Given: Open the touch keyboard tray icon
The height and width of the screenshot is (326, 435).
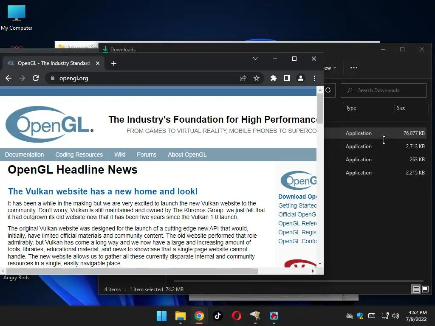Looking at the screenshot, I should [x=372, y=316].
